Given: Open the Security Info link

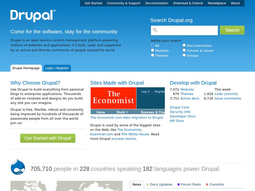Looking at the screenshot, I should (180, 112).
